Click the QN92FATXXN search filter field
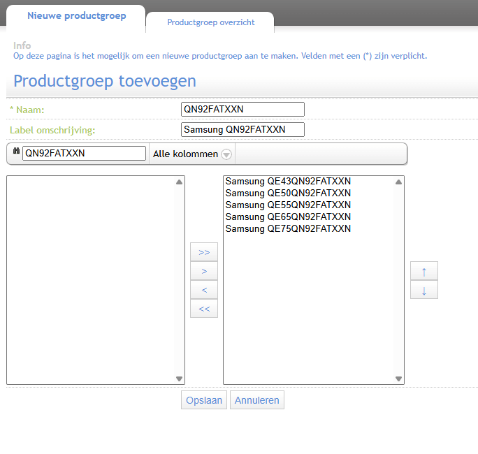Viewport: 478px width, 454px height. pos(84,153)
